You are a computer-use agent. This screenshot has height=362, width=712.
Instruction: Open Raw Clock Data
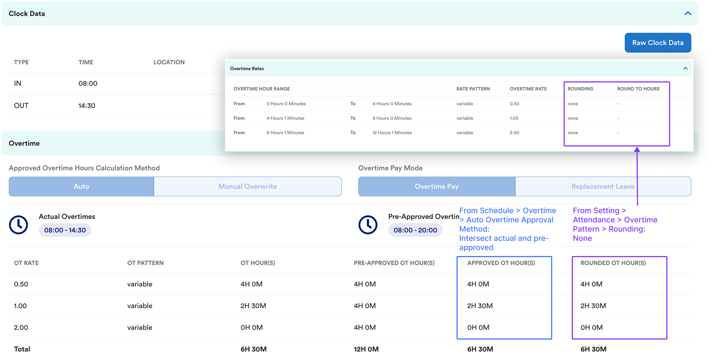[x=658, y=43]
